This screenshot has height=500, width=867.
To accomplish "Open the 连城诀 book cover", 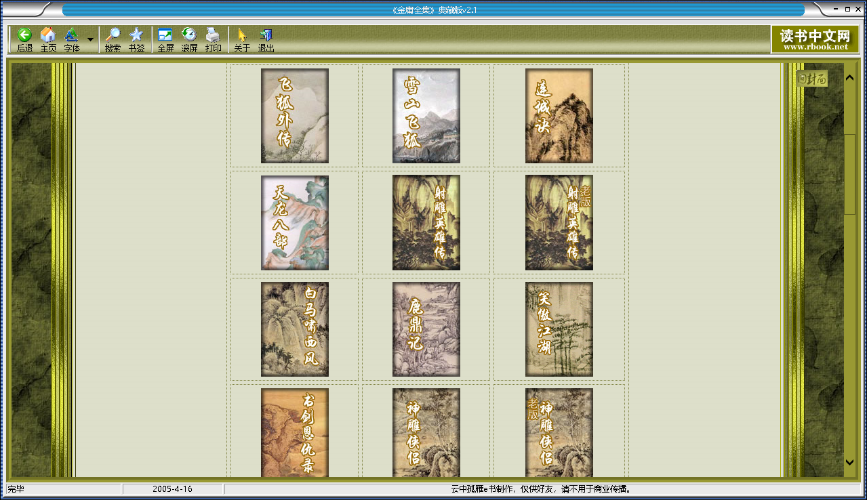I will point(559,116).
